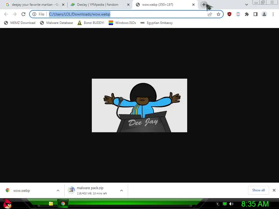Close the DeeJay Fandom tab
Image resolution: width=279 pixels, height=209 pixels.
(128, 5)
